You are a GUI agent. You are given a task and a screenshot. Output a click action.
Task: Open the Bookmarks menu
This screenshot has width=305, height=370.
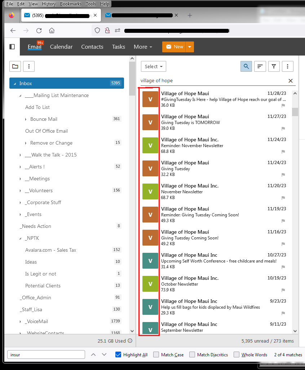pos(71,4)
